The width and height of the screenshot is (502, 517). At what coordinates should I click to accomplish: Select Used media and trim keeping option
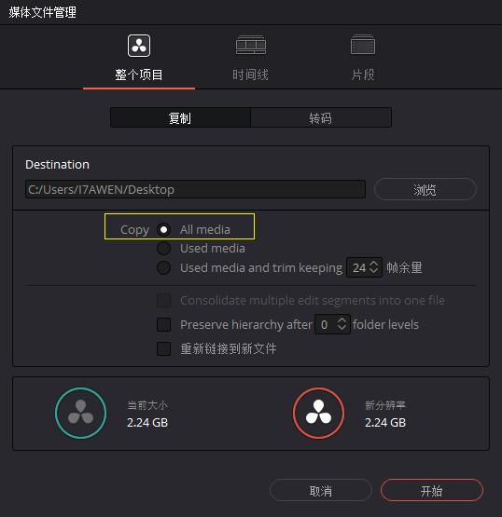click(164, 267)
